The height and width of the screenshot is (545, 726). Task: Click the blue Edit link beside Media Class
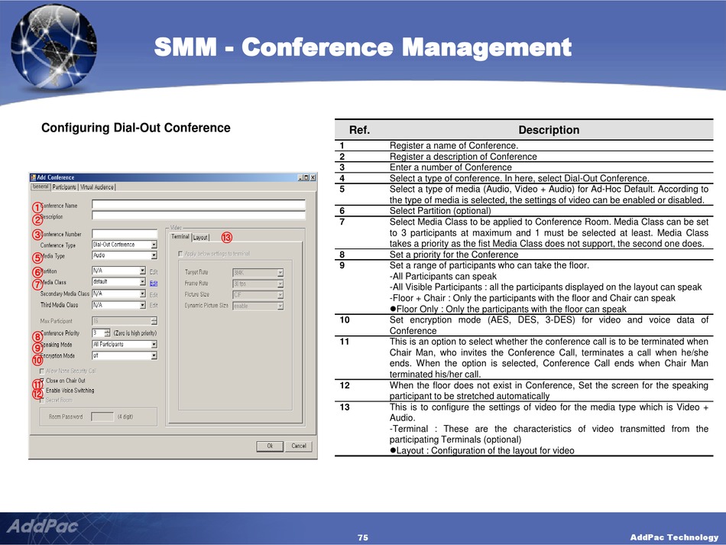[x=154, y=283]
